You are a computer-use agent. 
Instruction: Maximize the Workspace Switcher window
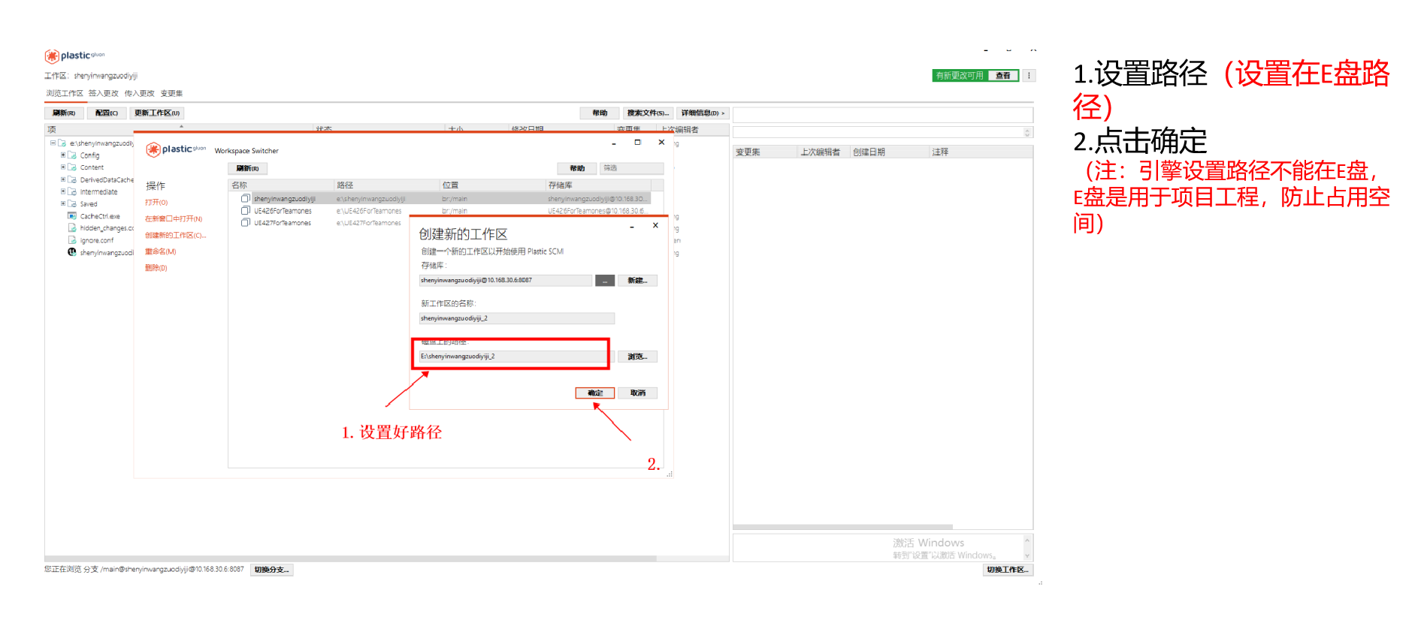click(x=637, y=142)
